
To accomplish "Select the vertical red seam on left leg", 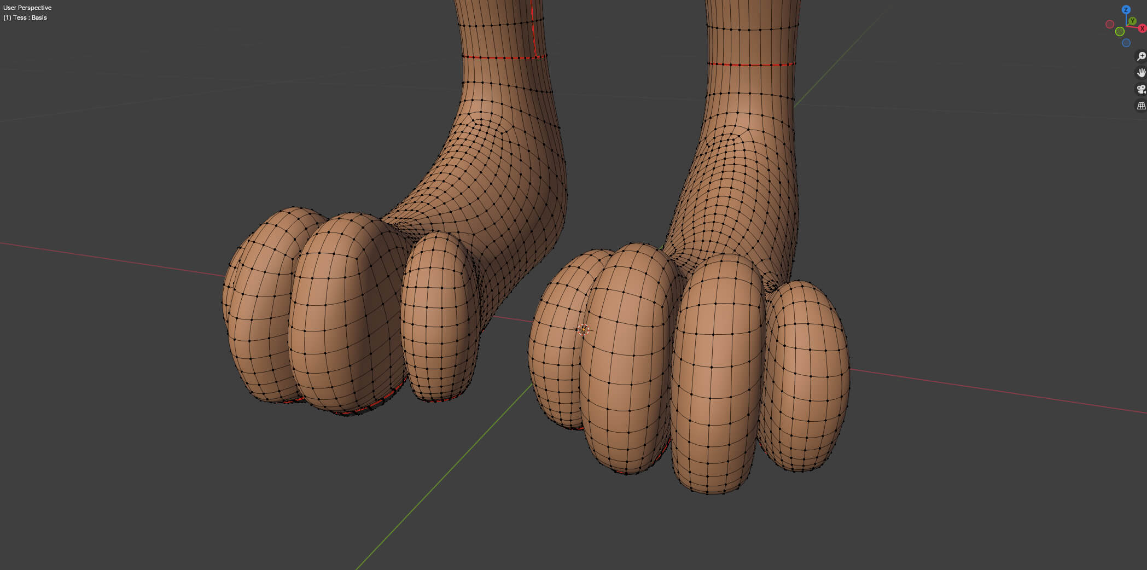I will (533, 27).
